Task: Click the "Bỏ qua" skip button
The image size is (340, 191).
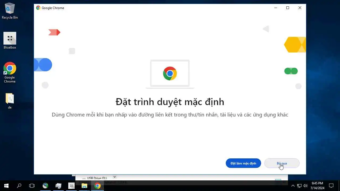Action: (x=282, y=163)
